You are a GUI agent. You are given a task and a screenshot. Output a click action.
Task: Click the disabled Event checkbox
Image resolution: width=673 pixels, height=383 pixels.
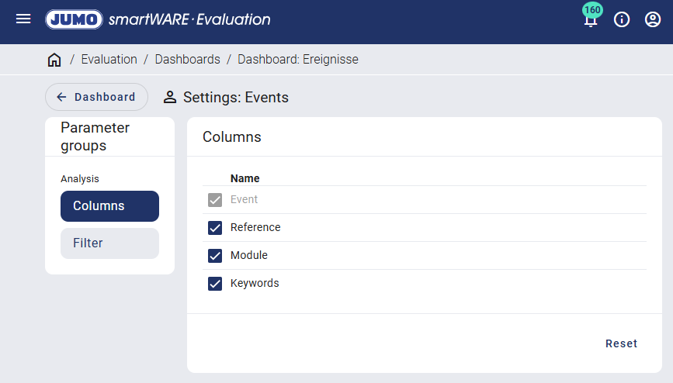coord(215,200)
